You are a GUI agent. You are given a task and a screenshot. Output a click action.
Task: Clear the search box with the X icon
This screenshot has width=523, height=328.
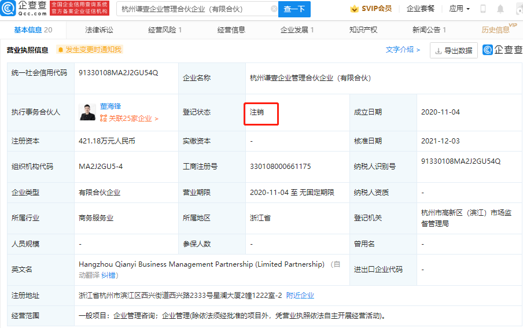point(274,9)
